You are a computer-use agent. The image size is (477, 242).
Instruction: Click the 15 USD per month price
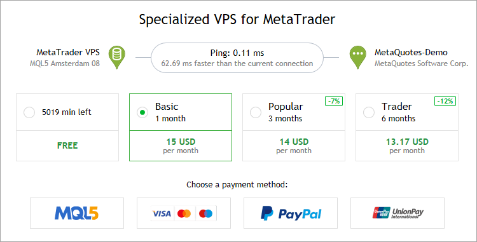(x=181, y=145)
